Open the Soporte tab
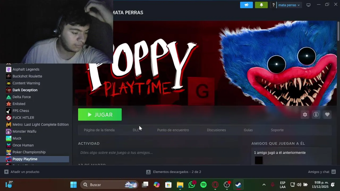The image size is (340, 191). pos(277,130)
